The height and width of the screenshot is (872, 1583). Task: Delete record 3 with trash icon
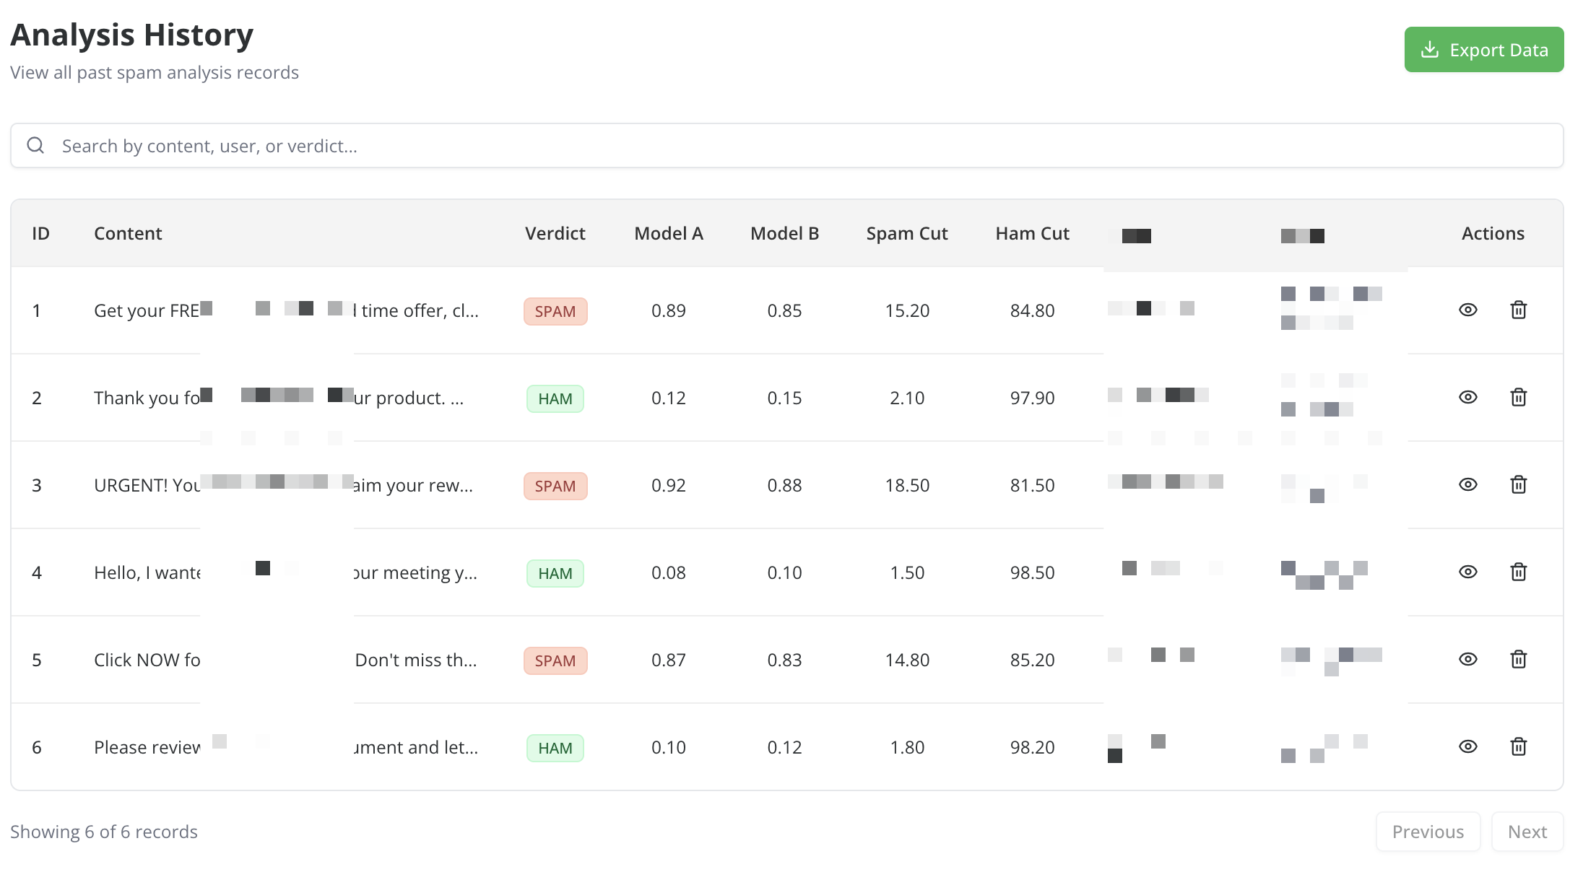pyautogui.click(x=1518, y=485)
